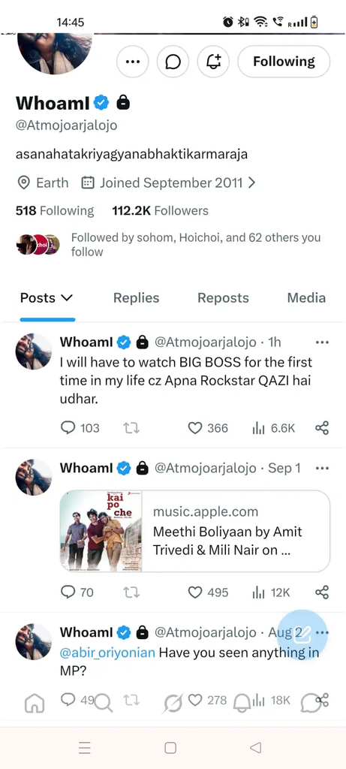This screenshot has width=346, height=769.
Task: Open the 518 Following list
Action: coord(55,211)
